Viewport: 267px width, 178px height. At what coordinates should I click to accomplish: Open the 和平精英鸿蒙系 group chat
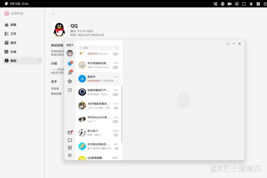pos(98,106)
